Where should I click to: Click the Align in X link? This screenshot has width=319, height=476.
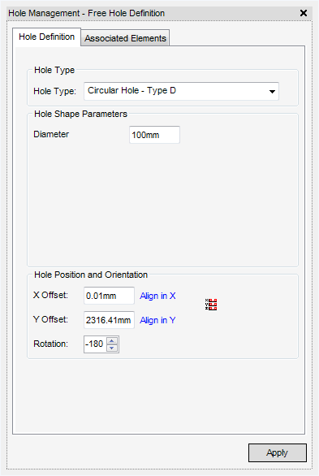[157, 296]
